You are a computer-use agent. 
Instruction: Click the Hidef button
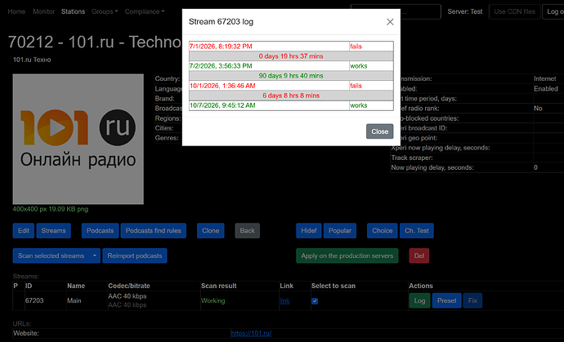[309, 231]
